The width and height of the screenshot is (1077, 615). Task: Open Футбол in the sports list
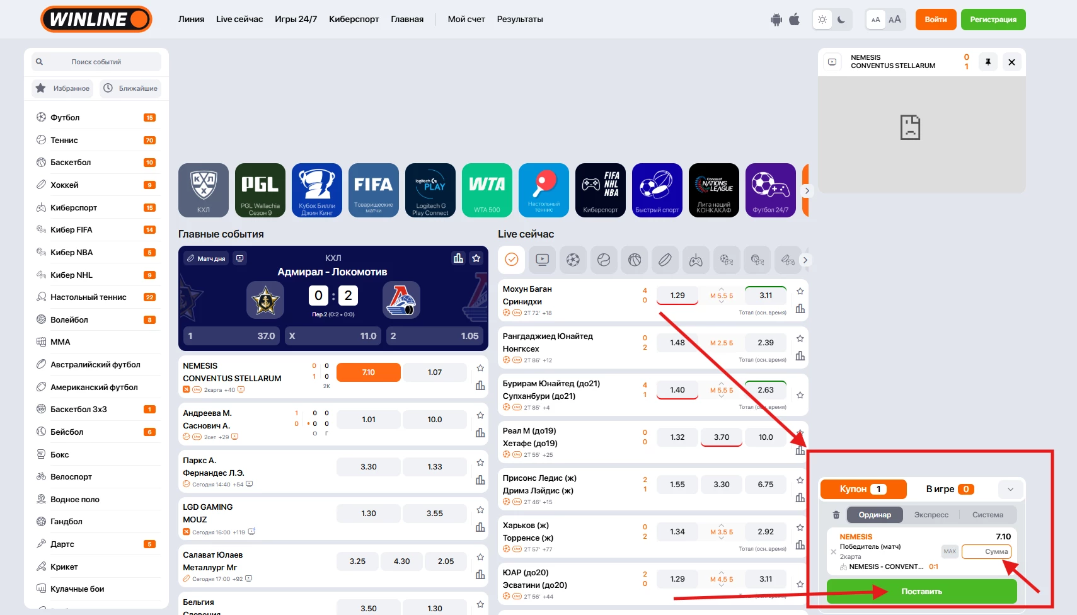click(96, 118)
